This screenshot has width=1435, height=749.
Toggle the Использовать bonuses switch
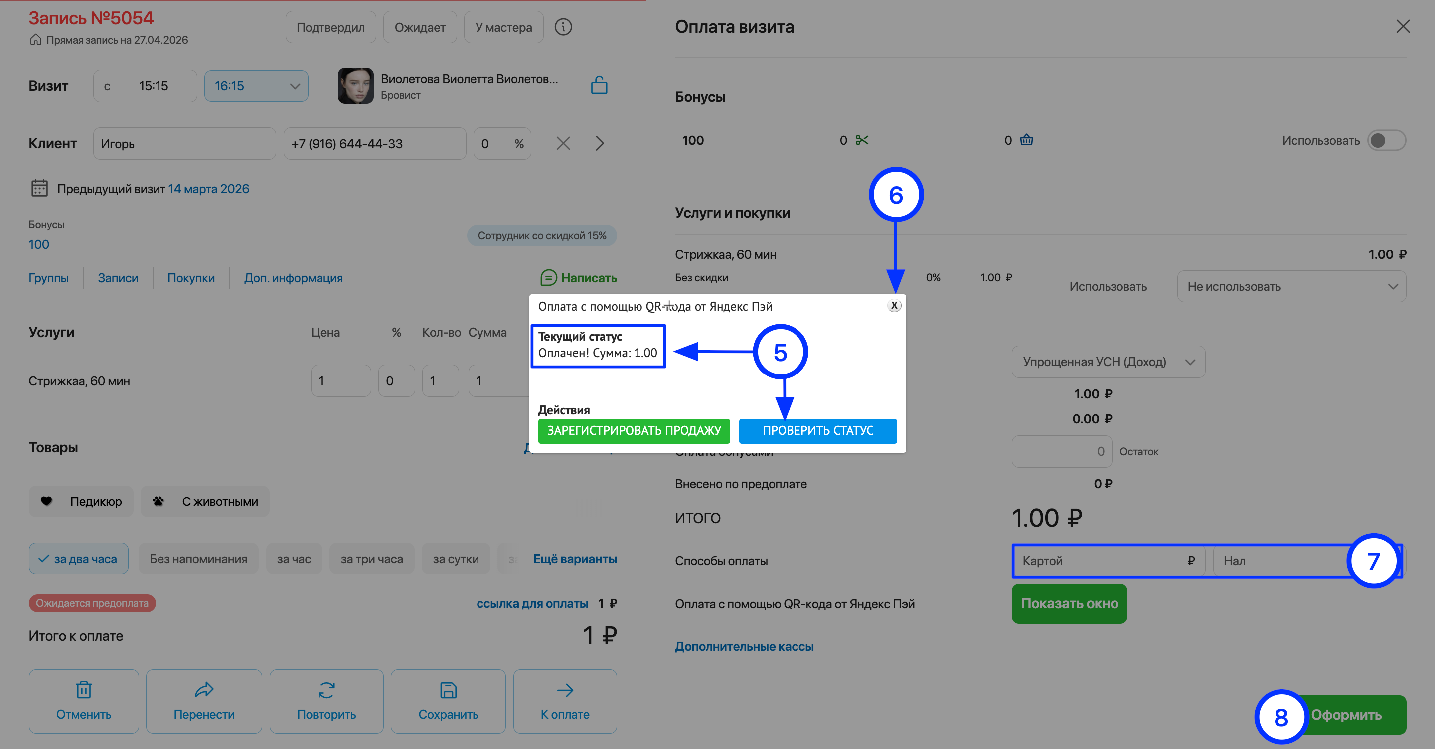point(1387,140)
